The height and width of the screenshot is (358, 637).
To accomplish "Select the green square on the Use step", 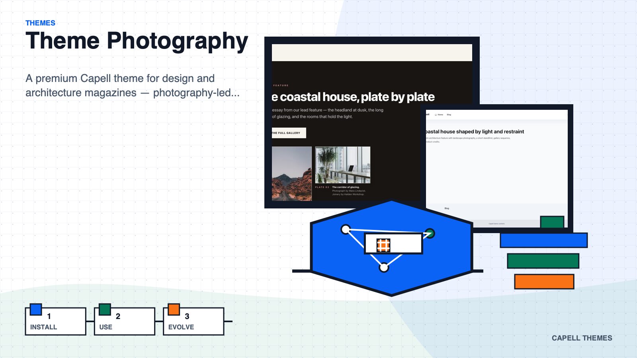I will click(105, 309).
